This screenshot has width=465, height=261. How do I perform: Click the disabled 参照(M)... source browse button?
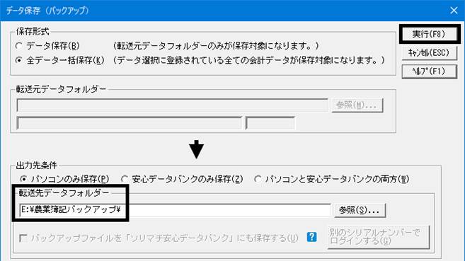tap(357, 105)
